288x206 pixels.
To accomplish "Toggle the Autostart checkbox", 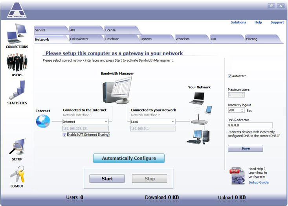I will (229, 76).
